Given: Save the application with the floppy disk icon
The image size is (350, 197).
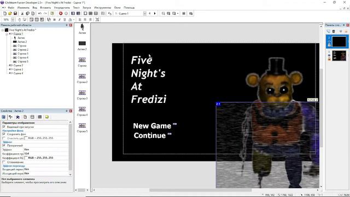Looking at the screenshot, I should click(15, 14).
